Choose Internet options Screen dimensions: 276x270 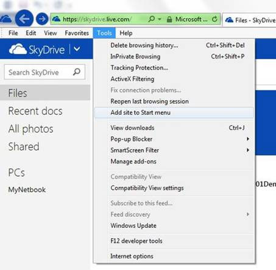tap(174, 256)
